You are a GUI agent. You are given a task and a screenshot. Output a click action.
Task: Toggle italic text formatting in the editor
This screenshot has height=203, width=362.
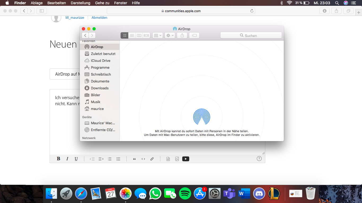67,159
